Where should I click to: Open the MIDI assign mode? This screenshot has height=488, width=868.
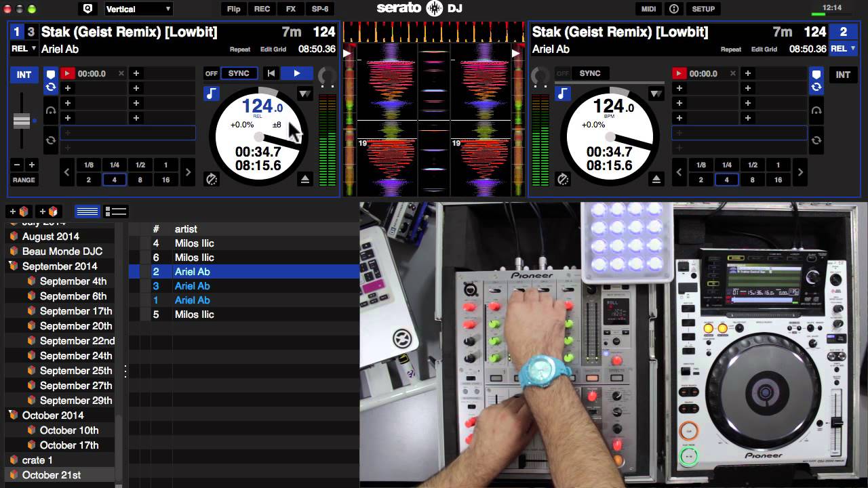[649, 9]
